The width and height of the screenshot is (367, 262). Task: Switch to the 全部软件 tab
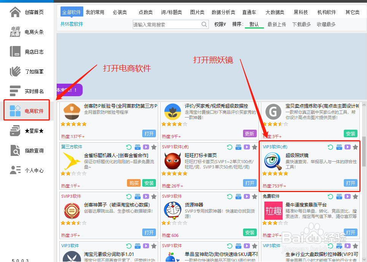(71, 12)
